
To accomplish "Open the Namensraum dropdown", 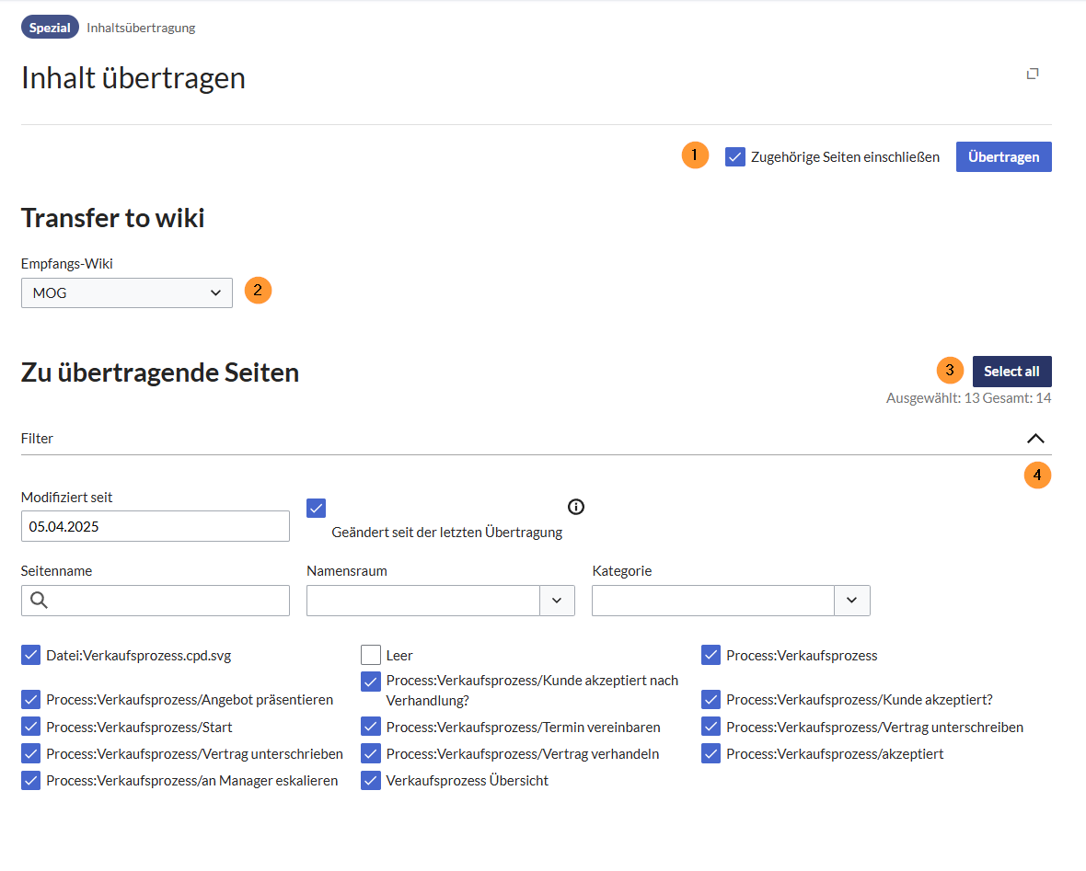I will (x=556, y=601).
